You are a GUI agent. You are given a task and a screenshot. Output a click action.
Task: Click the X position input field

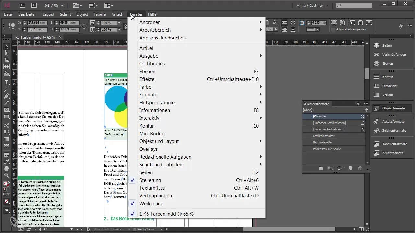pyautogui.click(x=37, y=23)
